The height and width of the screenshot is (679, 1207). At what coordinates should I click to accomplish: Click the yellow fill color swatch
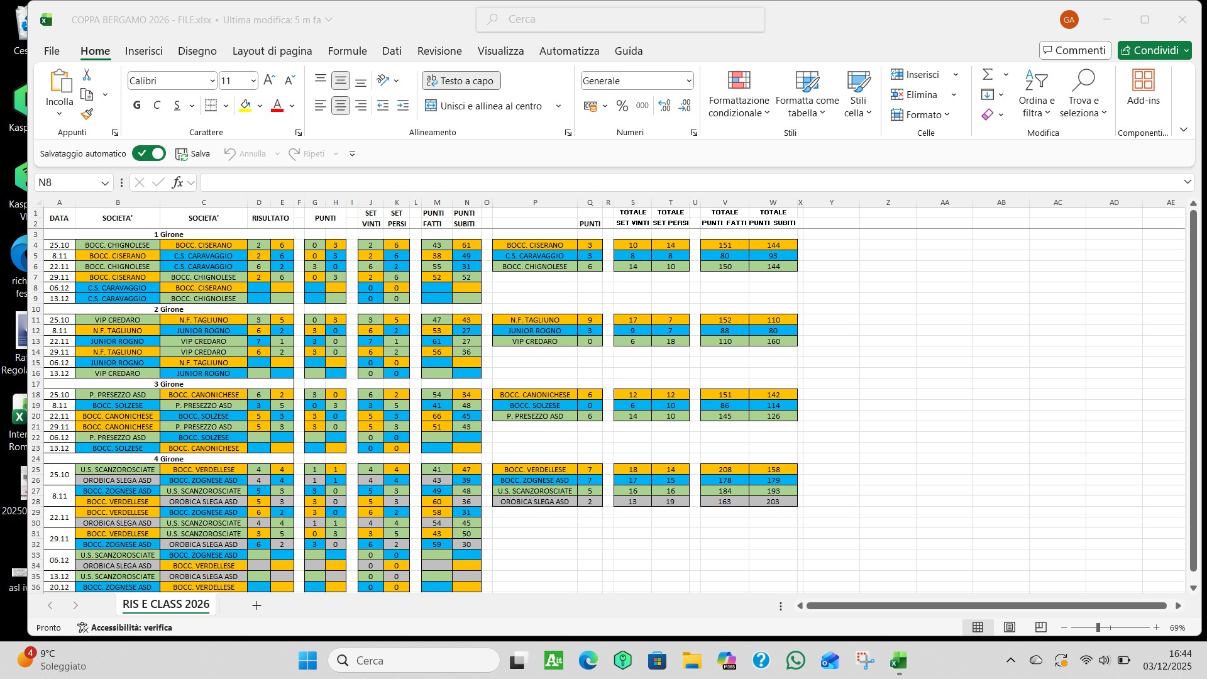245,106
